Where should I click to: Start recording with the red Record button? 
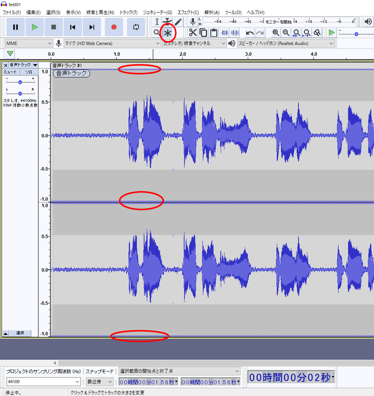114,27
